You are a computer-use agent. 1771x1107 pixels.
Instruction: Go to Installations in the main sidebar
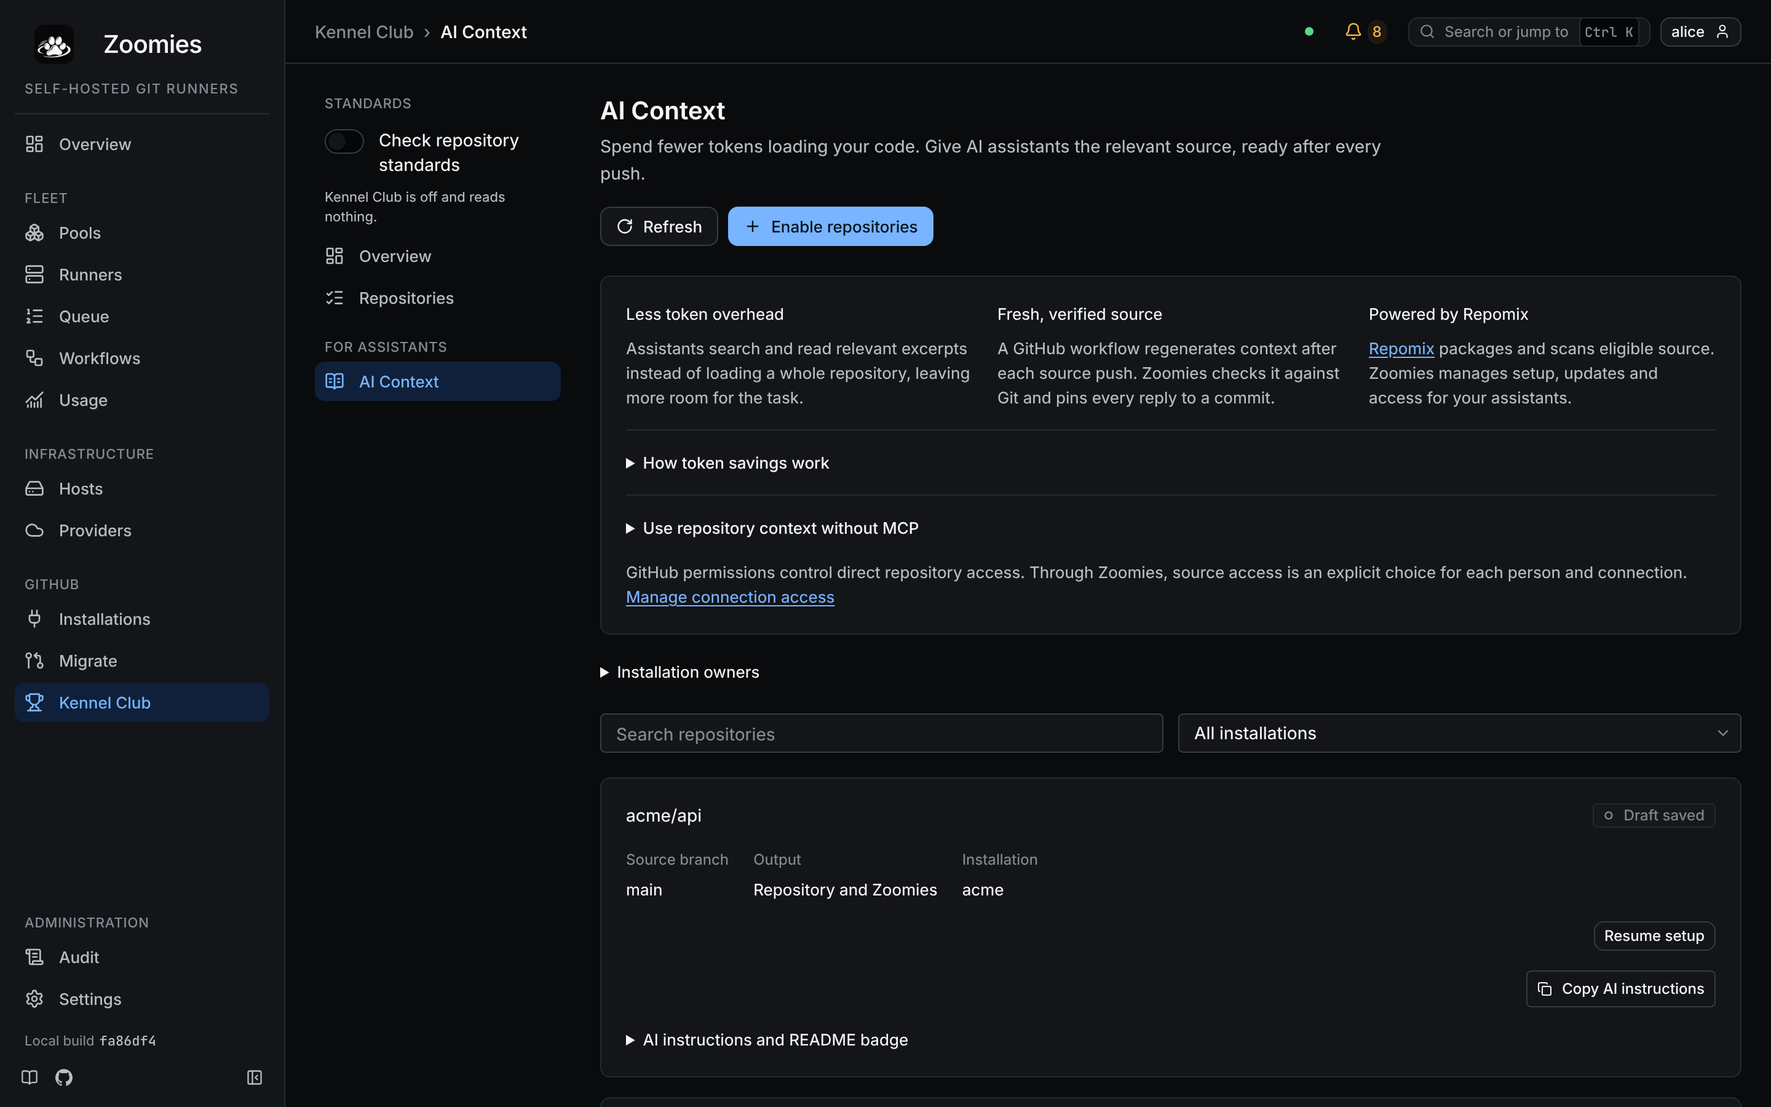coord(142,619)
